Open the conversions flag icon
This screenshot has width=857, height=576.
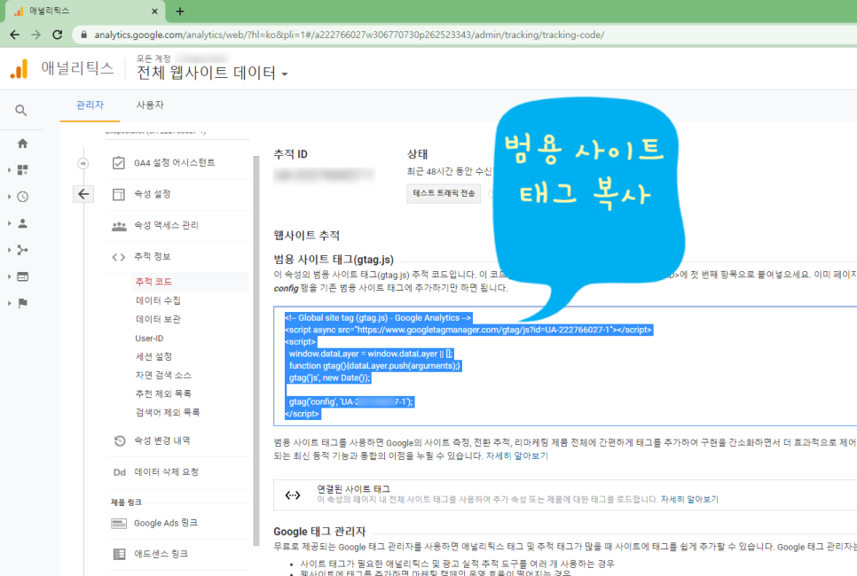pos(22,303)
